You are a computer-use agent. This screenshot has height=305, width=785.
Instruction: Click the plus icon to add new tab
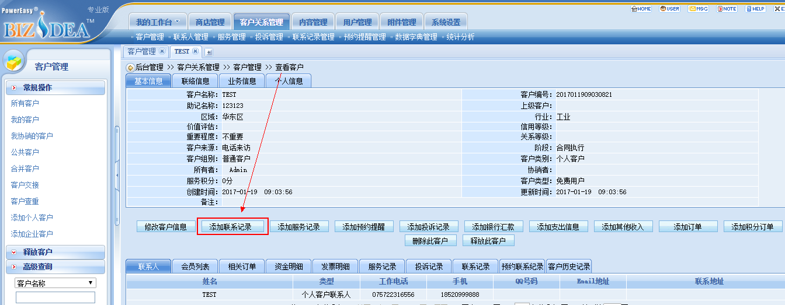209,52
